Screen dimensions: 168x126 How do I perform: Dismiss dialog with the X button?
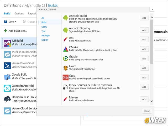[152, 9]
